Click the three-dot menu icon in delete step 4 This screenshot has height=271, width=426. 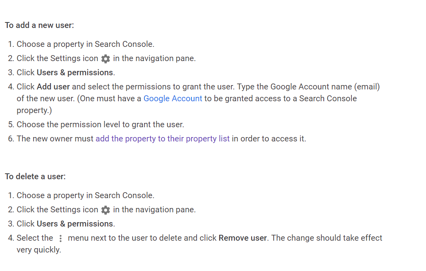(60, 238)
